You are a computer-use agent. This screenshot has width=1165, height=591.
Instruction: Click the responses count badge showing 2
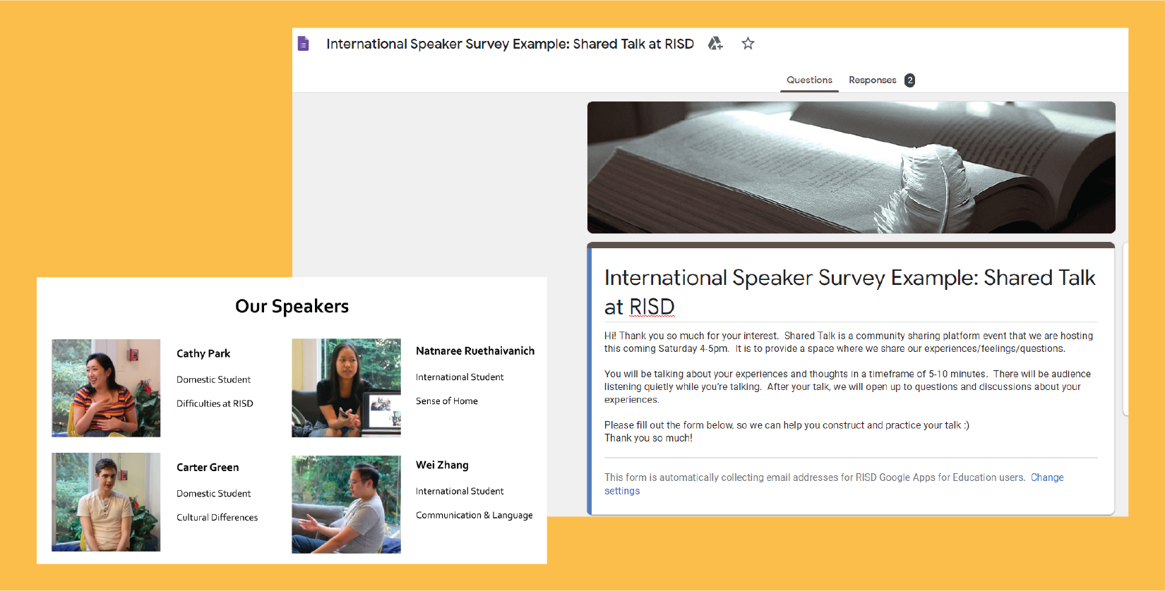click(x=909, y=80)
